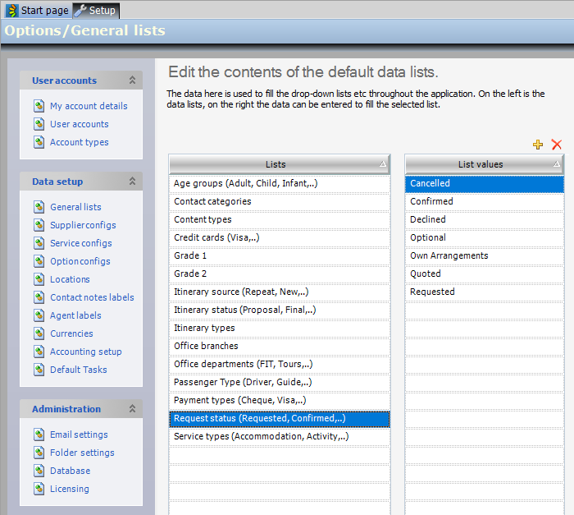
Task: Click the icon next to Supplier configs
Action: pos(39,225)
